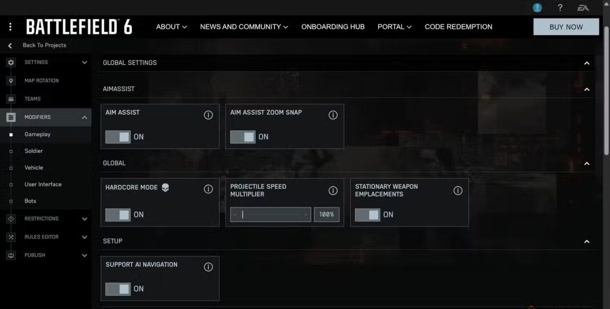
Task: Click the EA logo icon
Action: click(583, 8)
